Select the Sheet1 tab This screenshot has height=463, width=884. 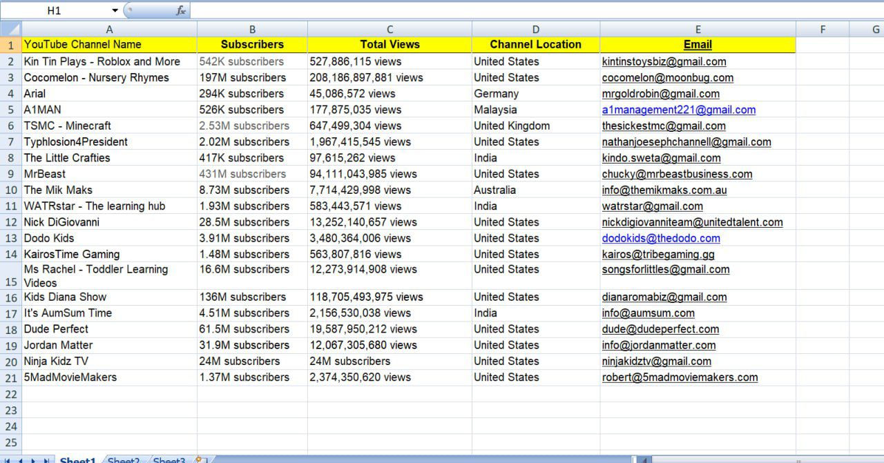click(78, 459)
